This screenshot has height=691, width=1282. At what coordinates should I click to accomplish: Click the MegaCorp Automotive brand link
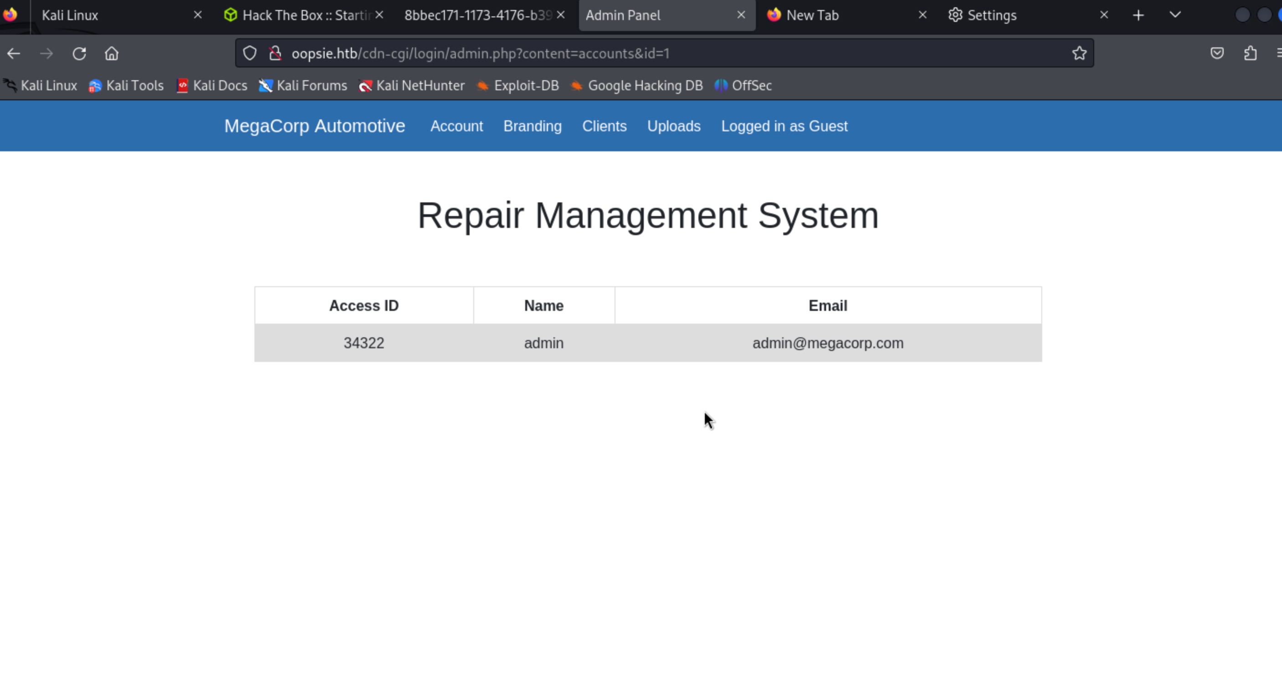tap(315, 126)
